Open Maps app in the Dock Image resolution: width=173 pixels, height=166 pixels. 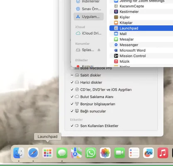tap(76, 153)
